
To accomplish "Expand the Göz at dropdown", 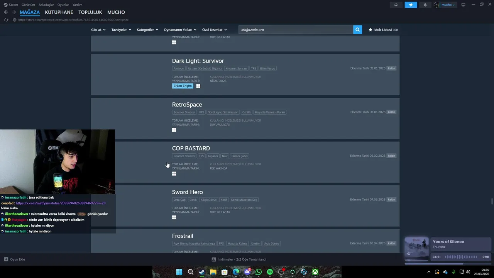I will coord(98,30).
